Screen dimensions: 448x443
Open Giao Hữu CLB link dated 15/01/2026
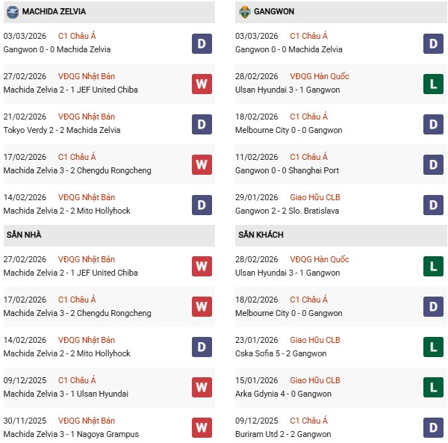point(317,380)
